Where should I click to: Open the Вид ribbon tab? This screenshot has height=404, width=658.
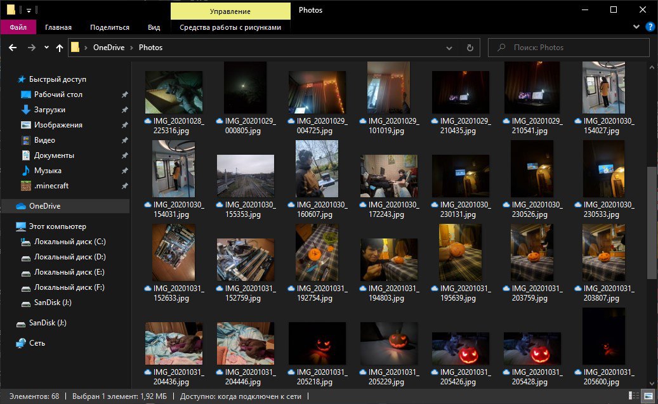[x=154, y=27]
